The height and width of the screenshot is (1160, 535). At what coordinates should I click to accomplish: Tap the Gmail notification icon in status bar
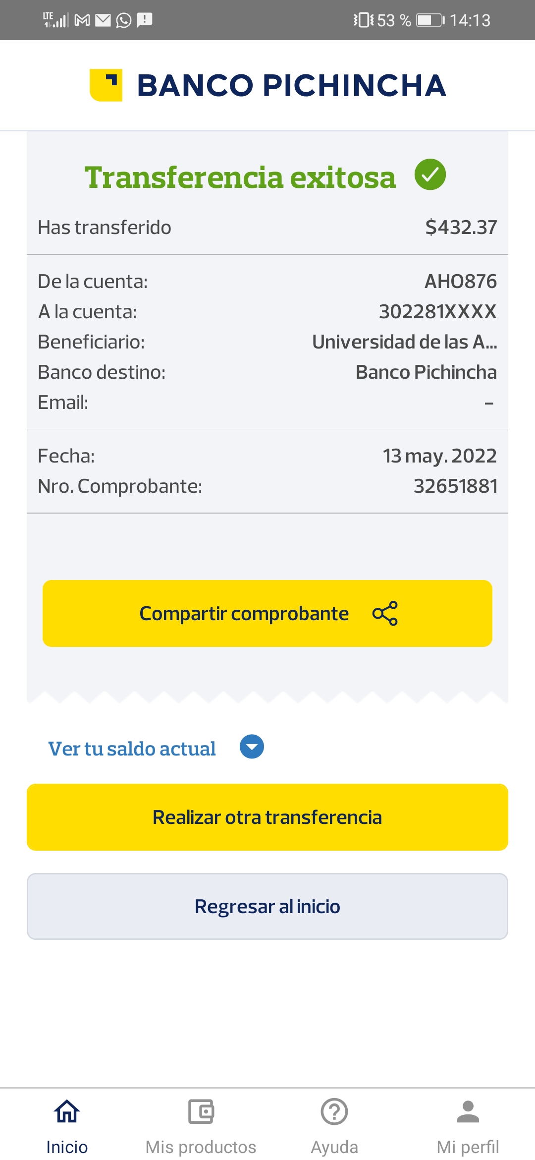[x=82, y=20]
